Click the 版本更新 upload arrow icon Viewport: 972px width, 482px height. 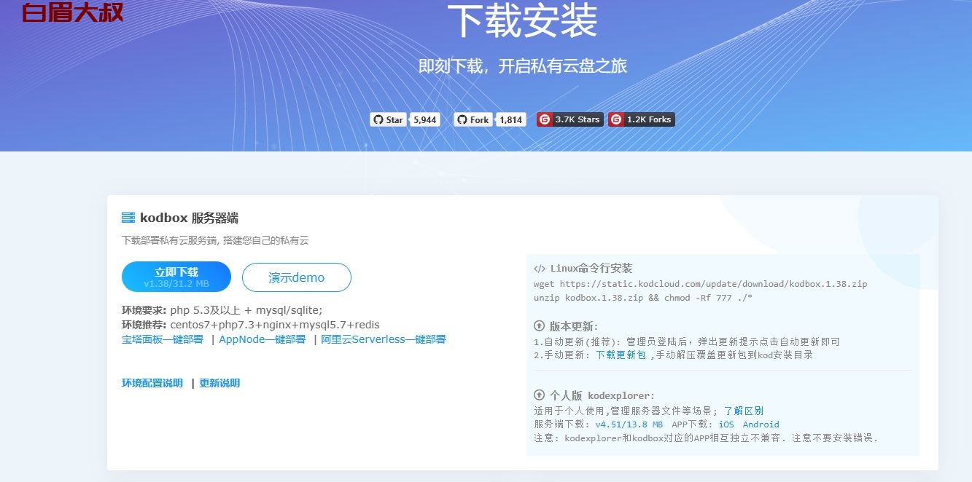coord(540,325)
